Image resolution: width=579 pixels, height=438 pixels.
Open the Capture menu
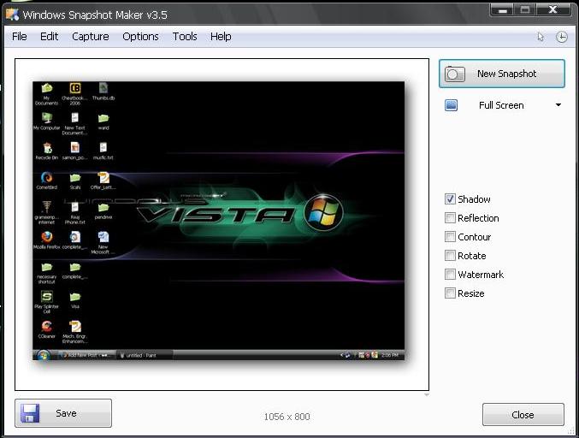[90, 37]
